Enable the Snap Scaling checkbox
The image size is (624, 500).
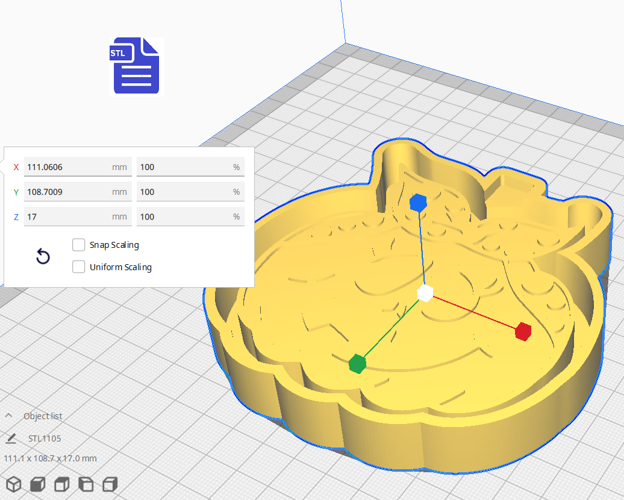click(x=78, y=245)
